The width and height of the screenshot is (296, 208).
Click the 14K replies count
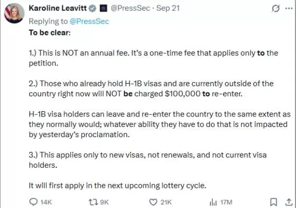pos(46,202)
